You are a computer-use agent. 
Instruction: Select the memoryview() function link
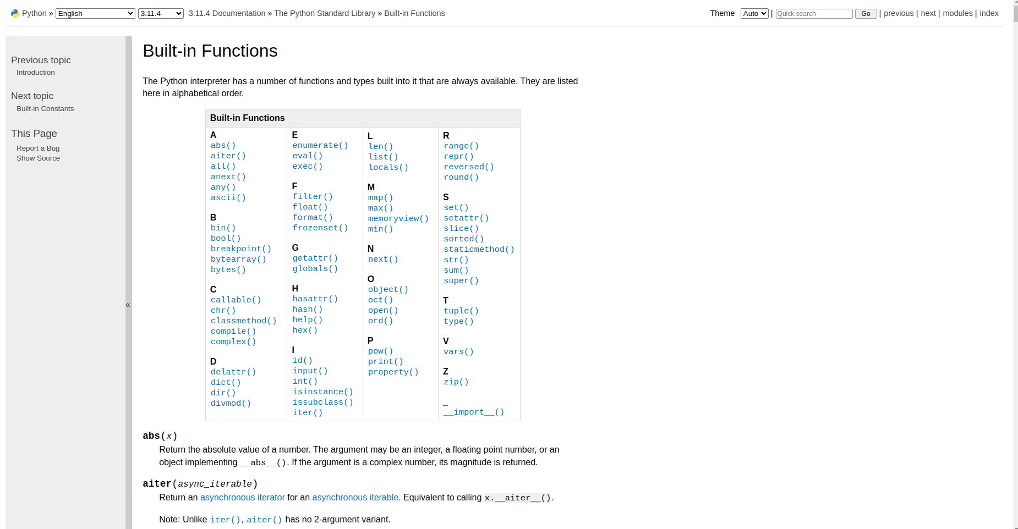(397, 218)
